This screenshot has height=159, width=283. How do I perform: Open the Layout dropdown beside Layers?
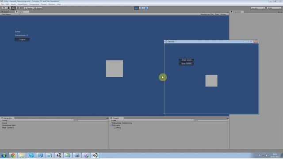(x=274, y=8)
